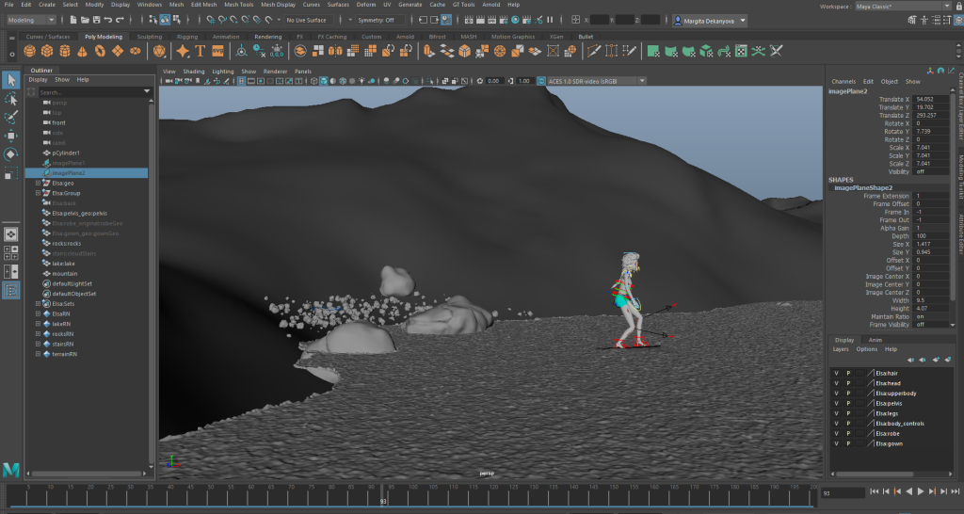Click the polygon Type text tool

(201, 51)
